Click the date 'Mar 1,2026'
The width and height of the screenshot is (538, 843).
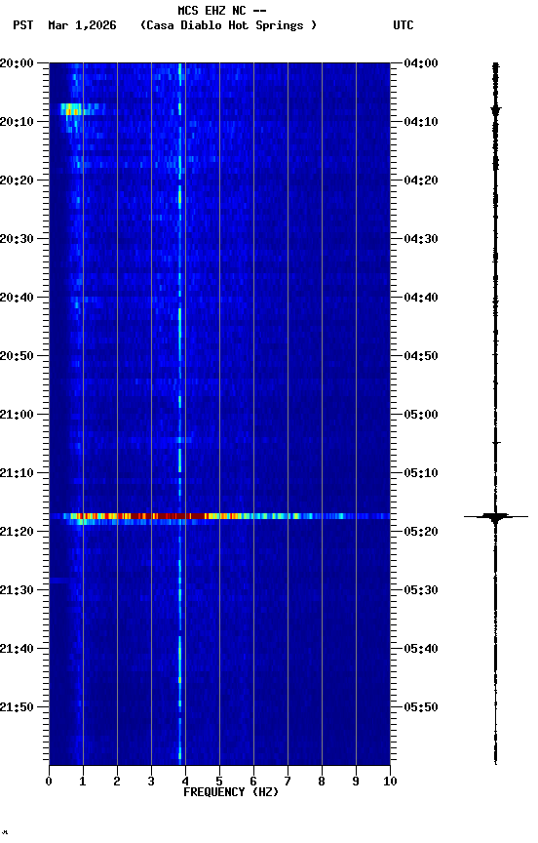point(82,25)
